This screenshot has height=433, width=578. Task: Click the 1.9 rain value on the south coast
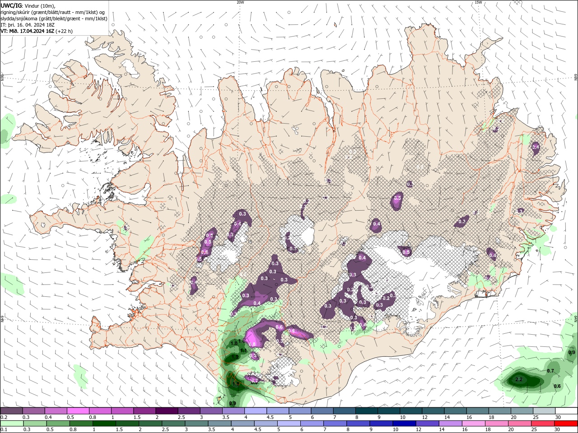point(236,385)
